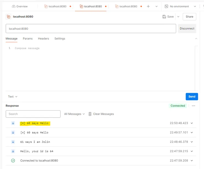Screen dimensions: 204x169
Task: Expand message received at 22:50:48.423
Action: (192, 123)
